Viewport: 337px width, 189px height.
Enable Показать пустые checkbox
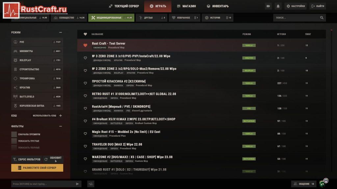coord(14,141)
